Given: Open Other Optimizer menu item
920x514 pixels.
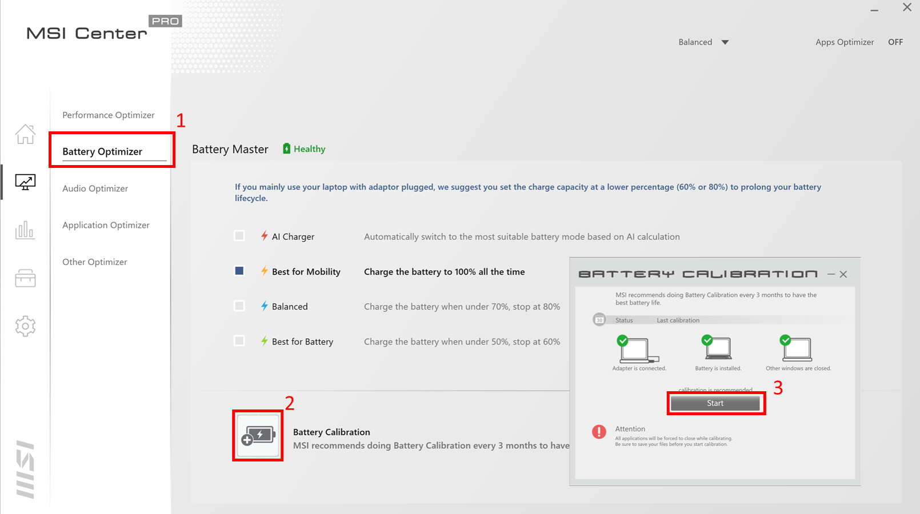Looking at the screenshot, I should pyautogui.click(x=95, y=262).
